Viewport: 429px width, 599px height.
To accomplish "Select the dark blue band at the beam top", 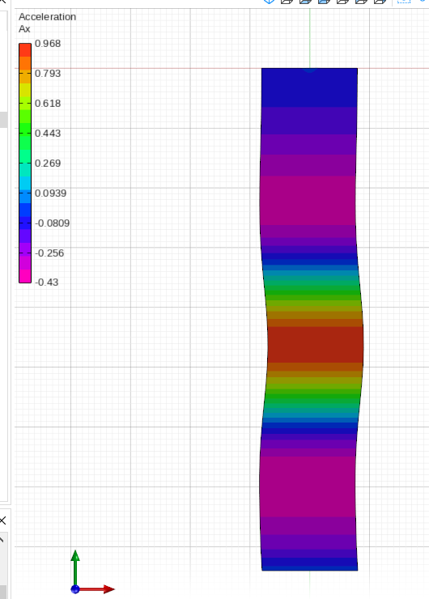I will click(309, 87).
